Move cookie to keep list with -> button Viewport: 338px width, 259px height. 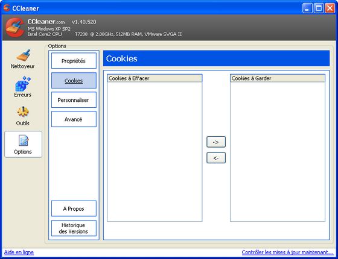[216, 142]
